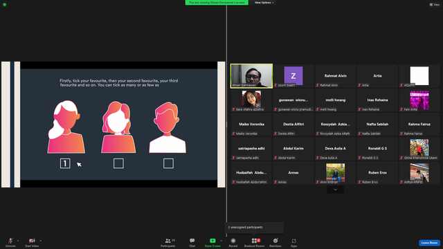Select Rossydah Azkia's participant tile
This screenshot has height=249, width=443.
335,124
